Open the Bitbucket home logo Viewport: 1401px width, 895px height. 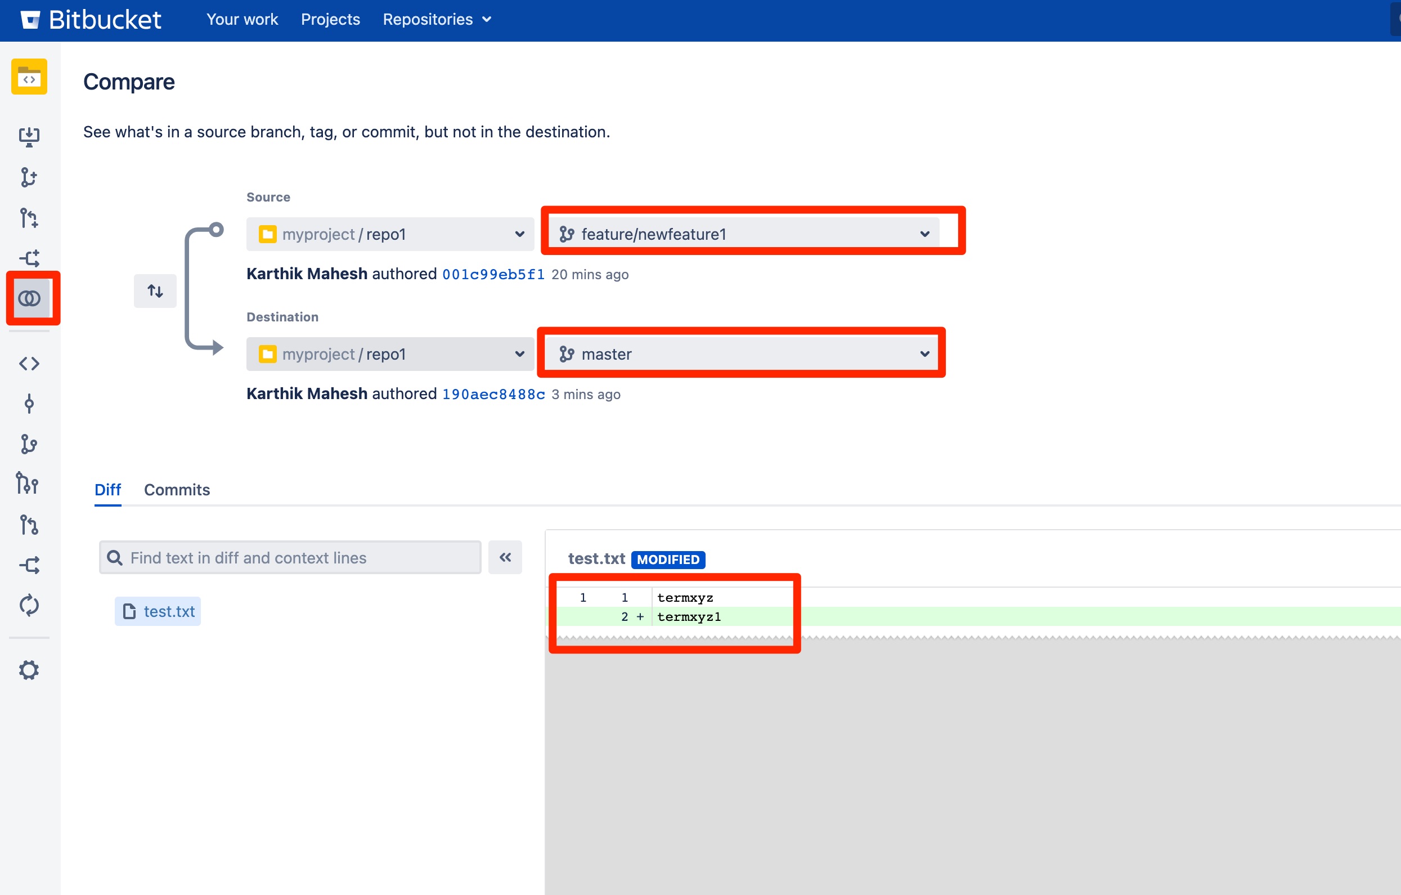pos(90,19)
